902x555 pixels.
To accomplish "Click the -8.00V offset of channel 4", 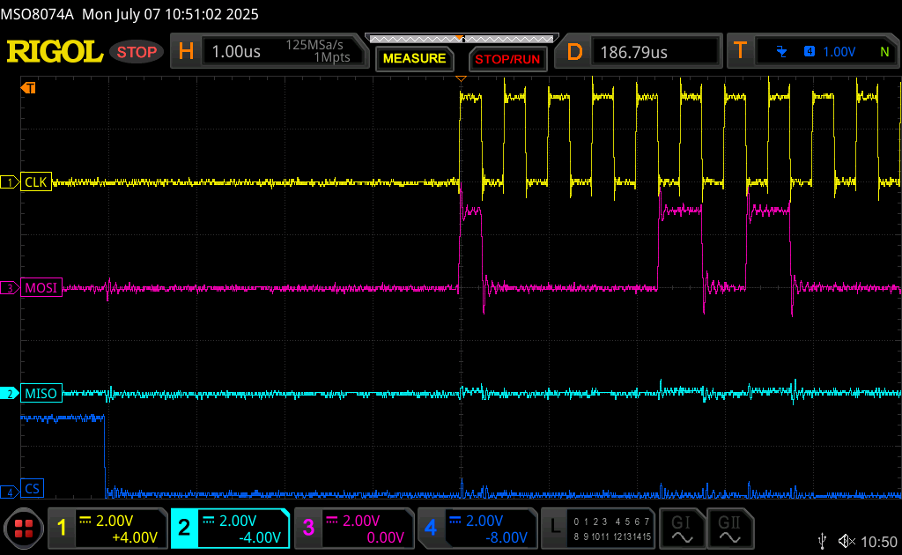I will coord(506,537).
